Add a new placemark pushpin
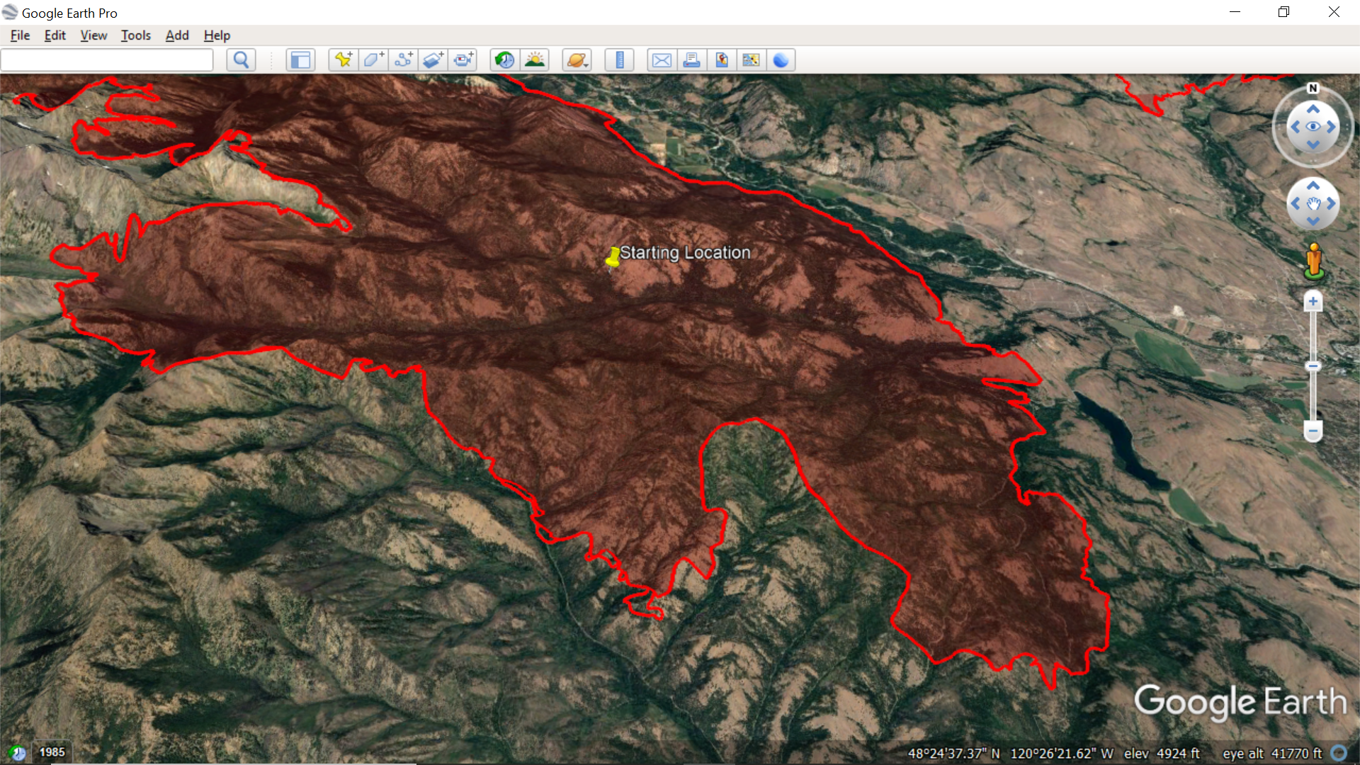 344,60
